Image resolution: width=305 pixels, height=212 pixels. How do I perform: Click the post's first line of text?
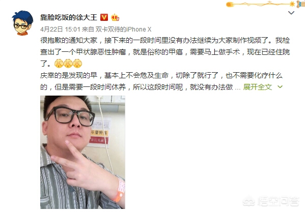tap(165, 40)
